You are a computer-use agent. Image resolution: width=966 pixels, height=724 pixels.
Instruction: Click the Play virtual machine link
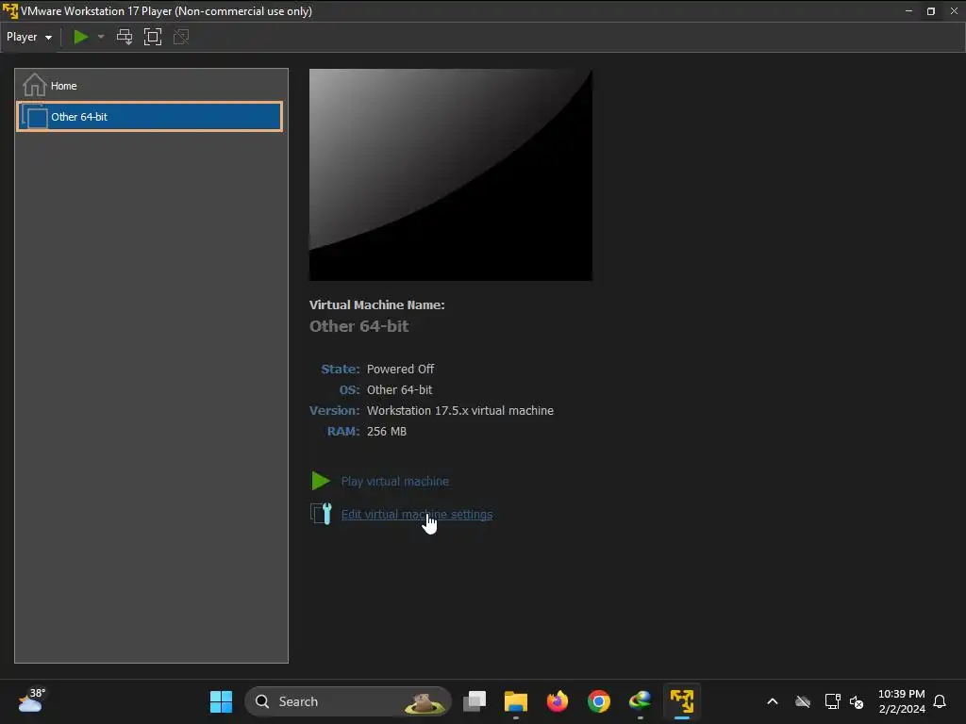(395, 482)
